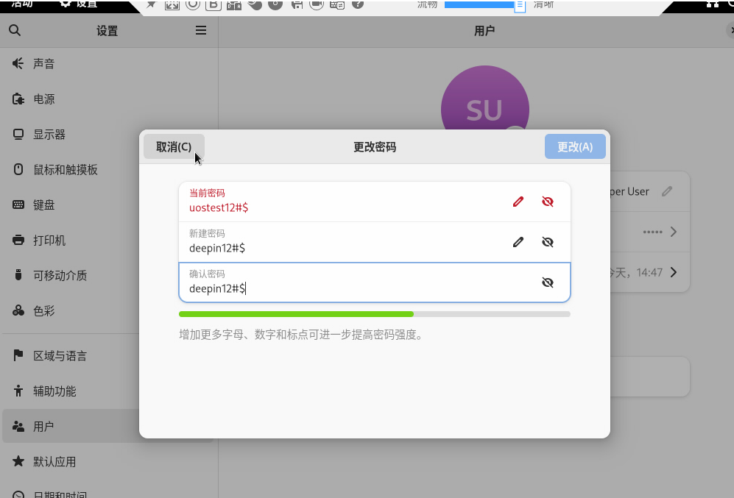Click into the 新建密码 text field
Image resolution: width=734 pixels, height=498 pixels.
tap(339, 248)
